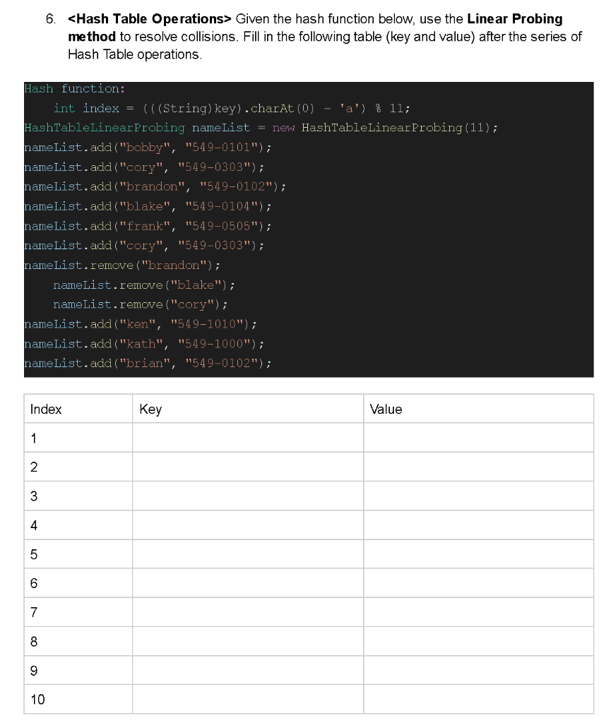This screenshot has width=611, height=723.
Task: Select the Key cell in row 1
Action: pos(247,438)
